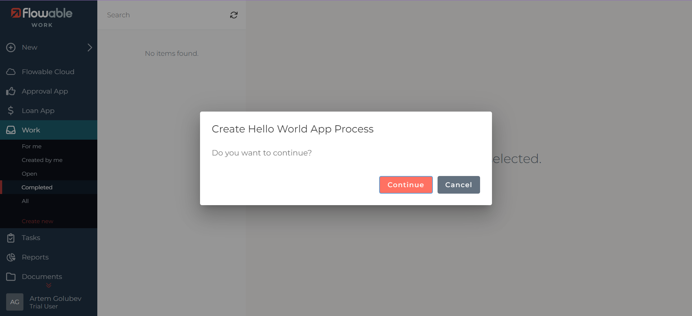This screenshot has width=692, height=316.
Task: Click the Flowable Work logo
Action: click(42, 17)
